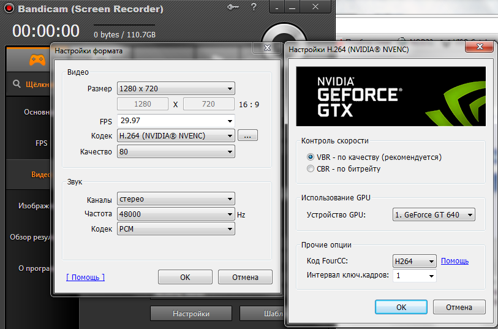Image resolution: width=498 pixels, height=329 pixels.
Task: Click the 16 : 9 aspect ratio label
Action: click(x=249, y=105)
